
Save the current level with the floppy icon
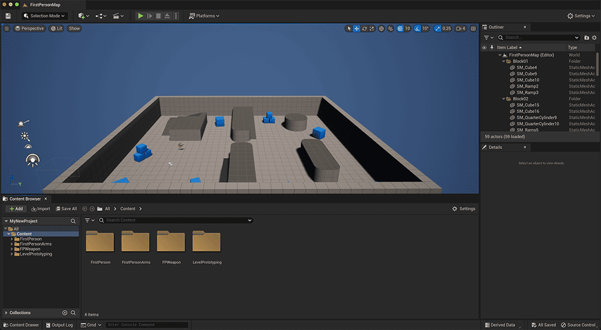point(8,16)
